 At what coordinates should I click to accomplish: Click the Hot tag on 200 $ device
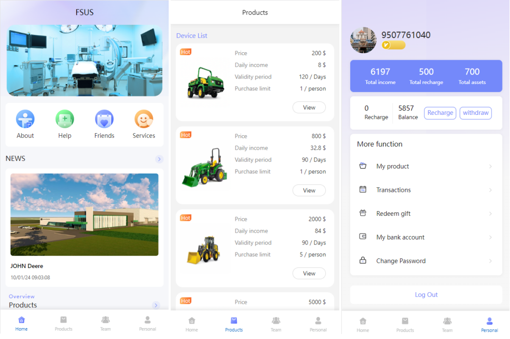click(186, 52)
